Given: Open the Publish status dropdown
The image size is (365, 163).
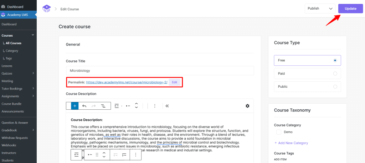Looking at the screenshot, I should (320, 9).
